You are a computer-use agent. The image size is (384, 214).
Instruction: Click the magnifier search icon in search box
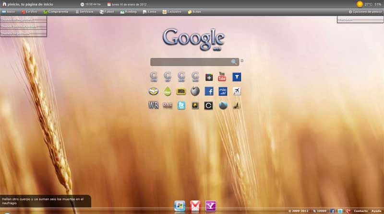tap(234, 62)
